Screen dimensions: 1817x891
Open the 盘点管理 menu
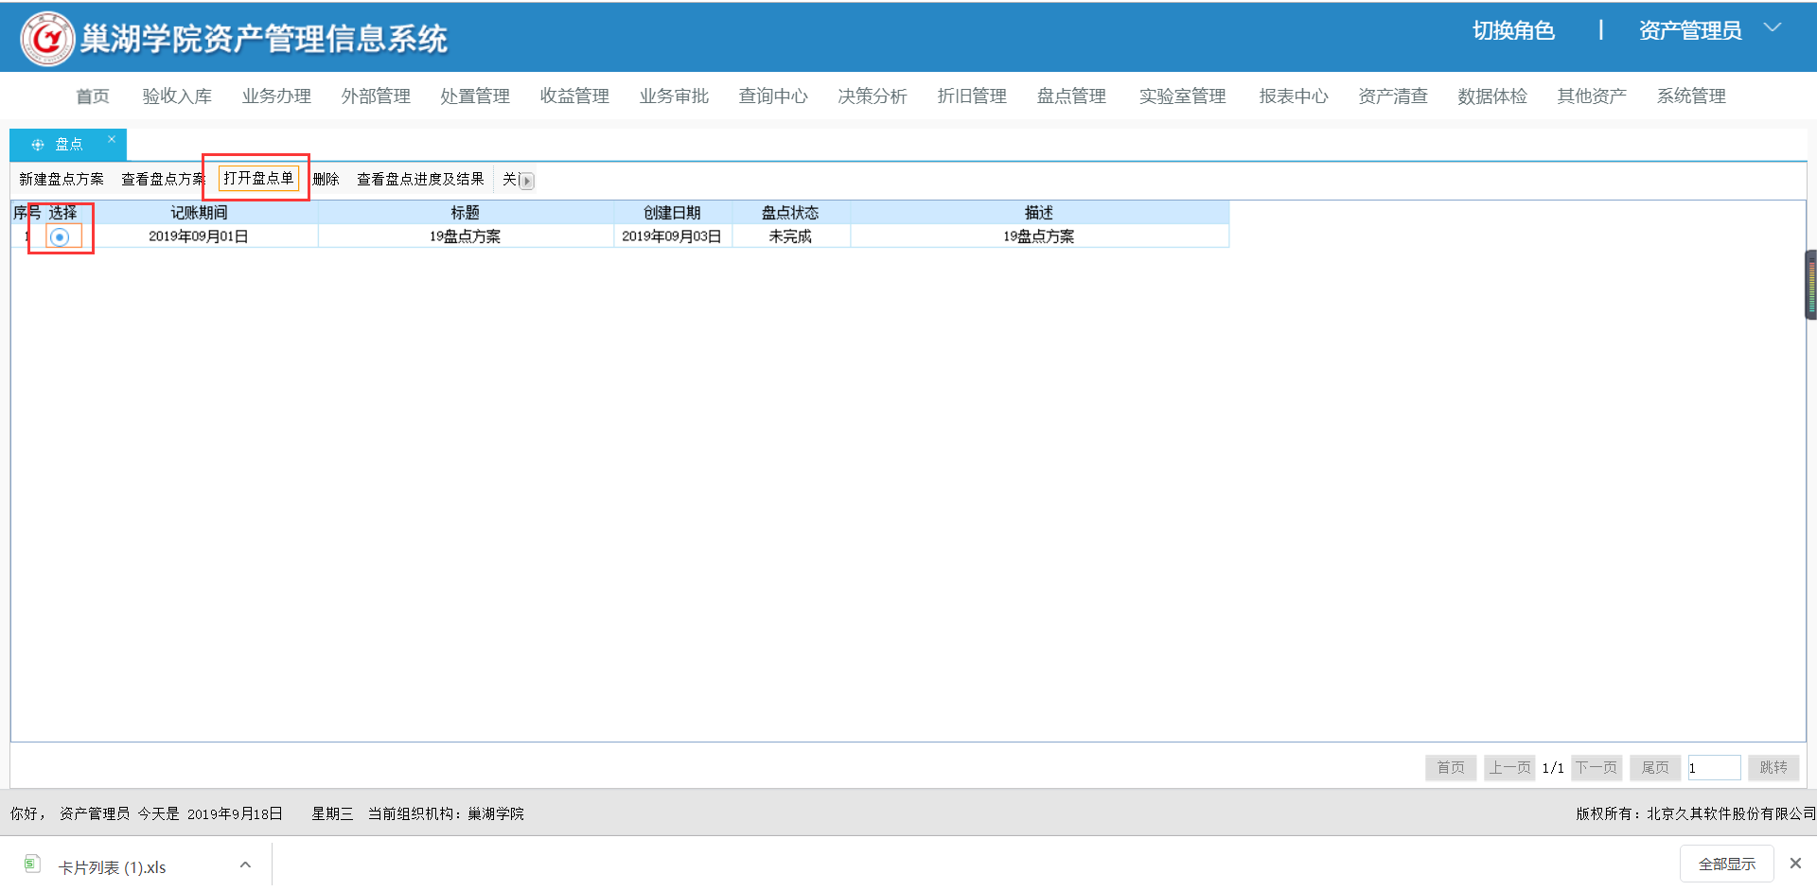[x=1070, y=96]
